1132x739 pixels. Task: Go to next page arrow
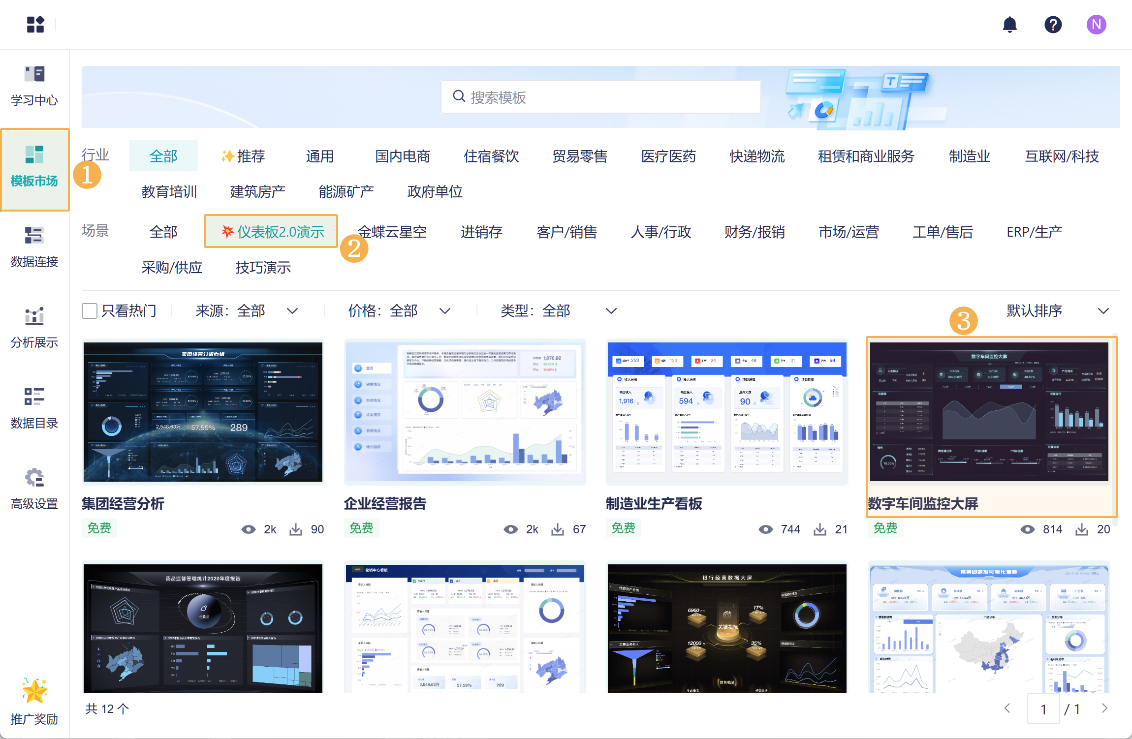[1104, 708]
